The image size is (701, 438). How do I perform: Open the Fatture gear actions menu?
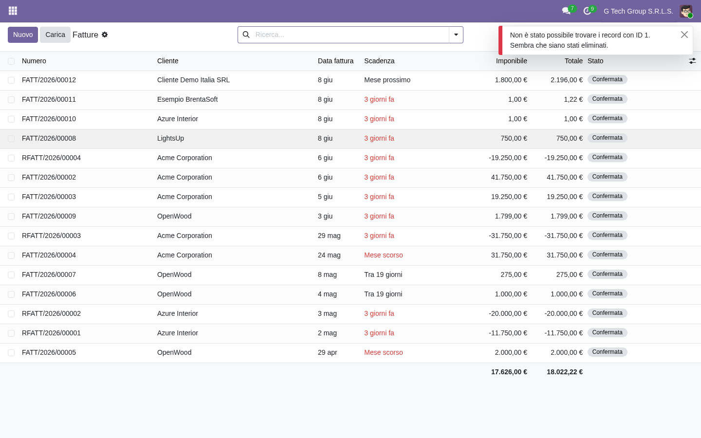click(x=105, y=35)
